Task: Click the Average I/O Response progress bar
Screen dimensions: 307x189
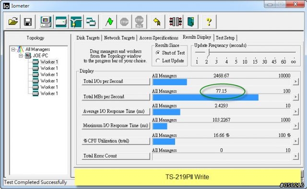Action: point(222,112)
